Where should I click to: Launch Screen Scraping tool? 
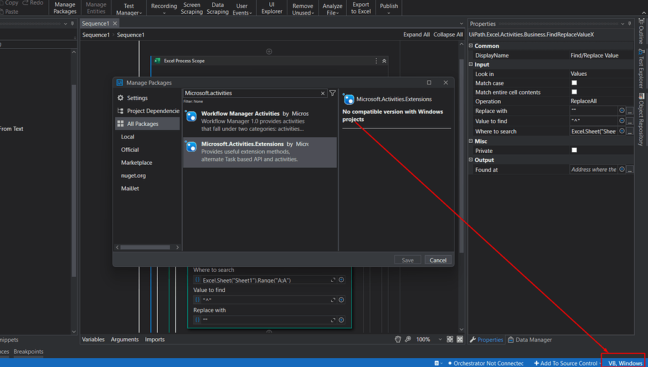click(x=192, y=8)
